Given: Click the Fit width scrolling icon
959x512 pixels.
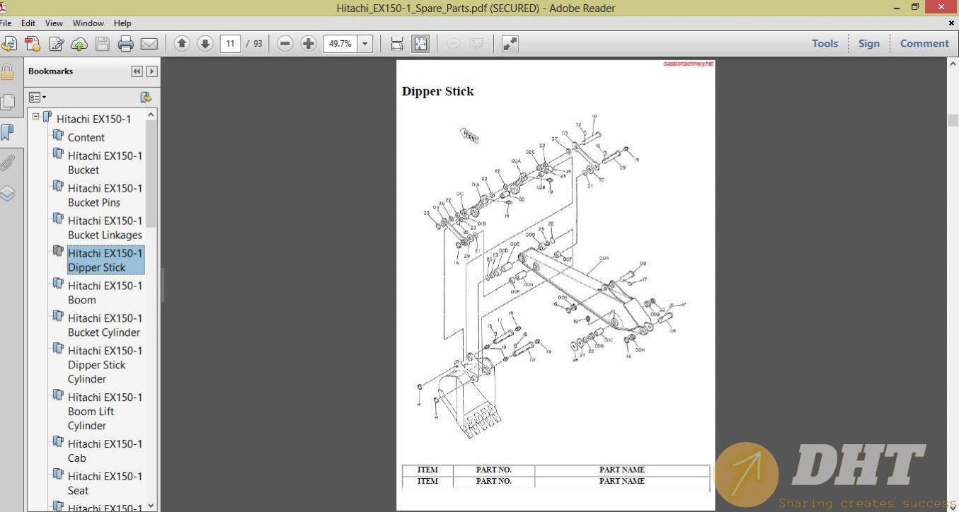Looking at the screenshot, I should point(397,44).
